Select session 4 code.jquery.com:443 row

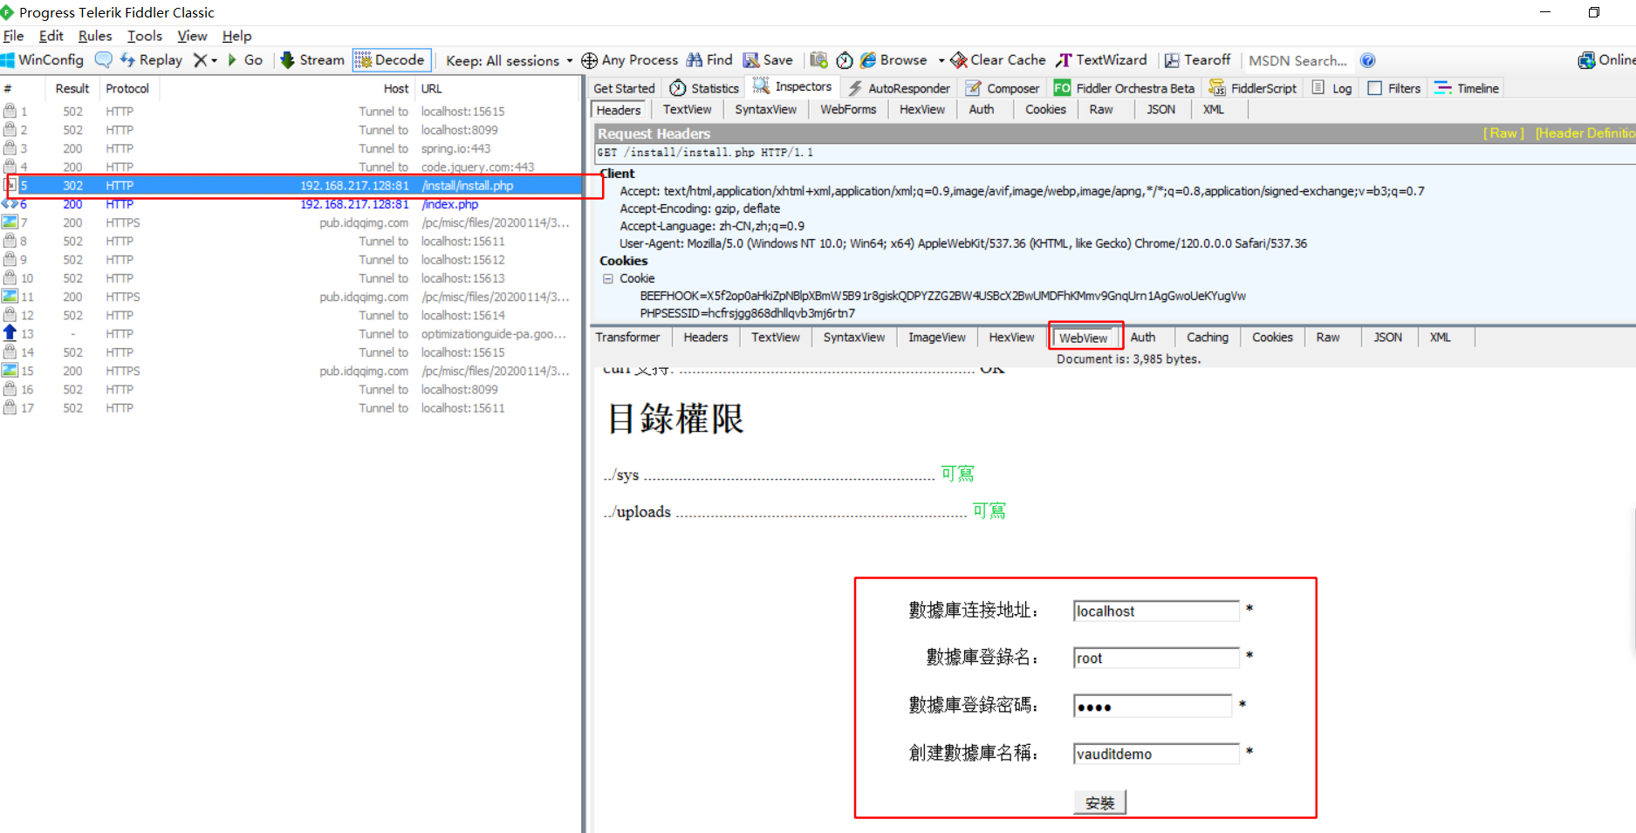coord(291,167)
